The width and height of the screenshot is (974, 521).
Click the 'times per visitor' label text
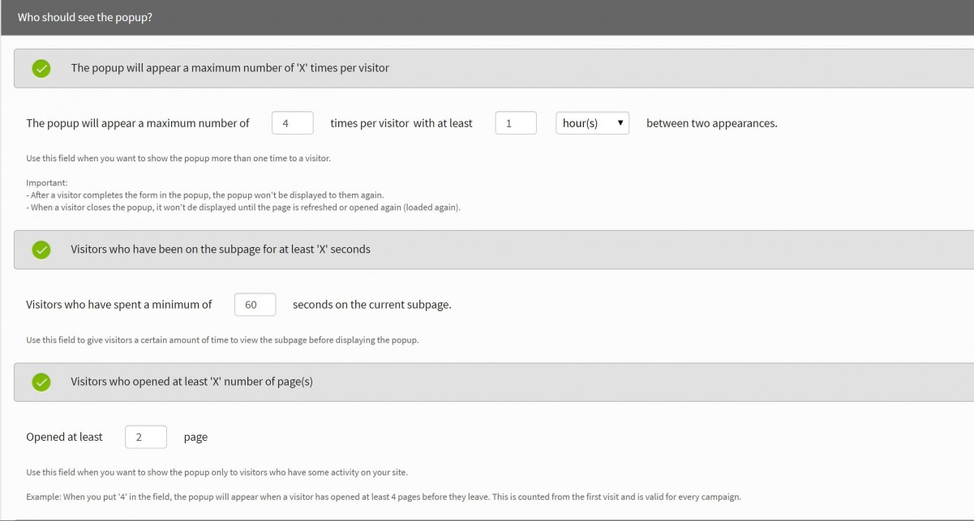(x=371, y=122)
